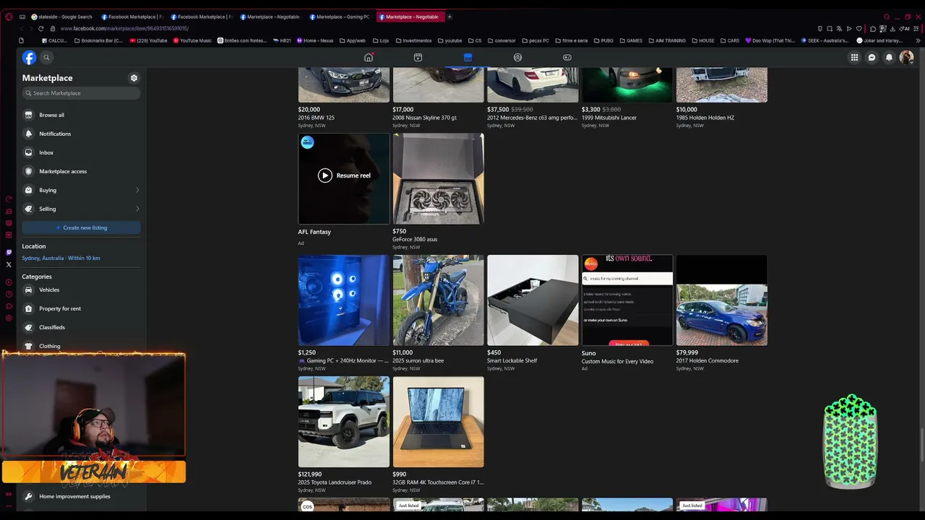
Task: Open Property for rent category
Action: point(81,308)
